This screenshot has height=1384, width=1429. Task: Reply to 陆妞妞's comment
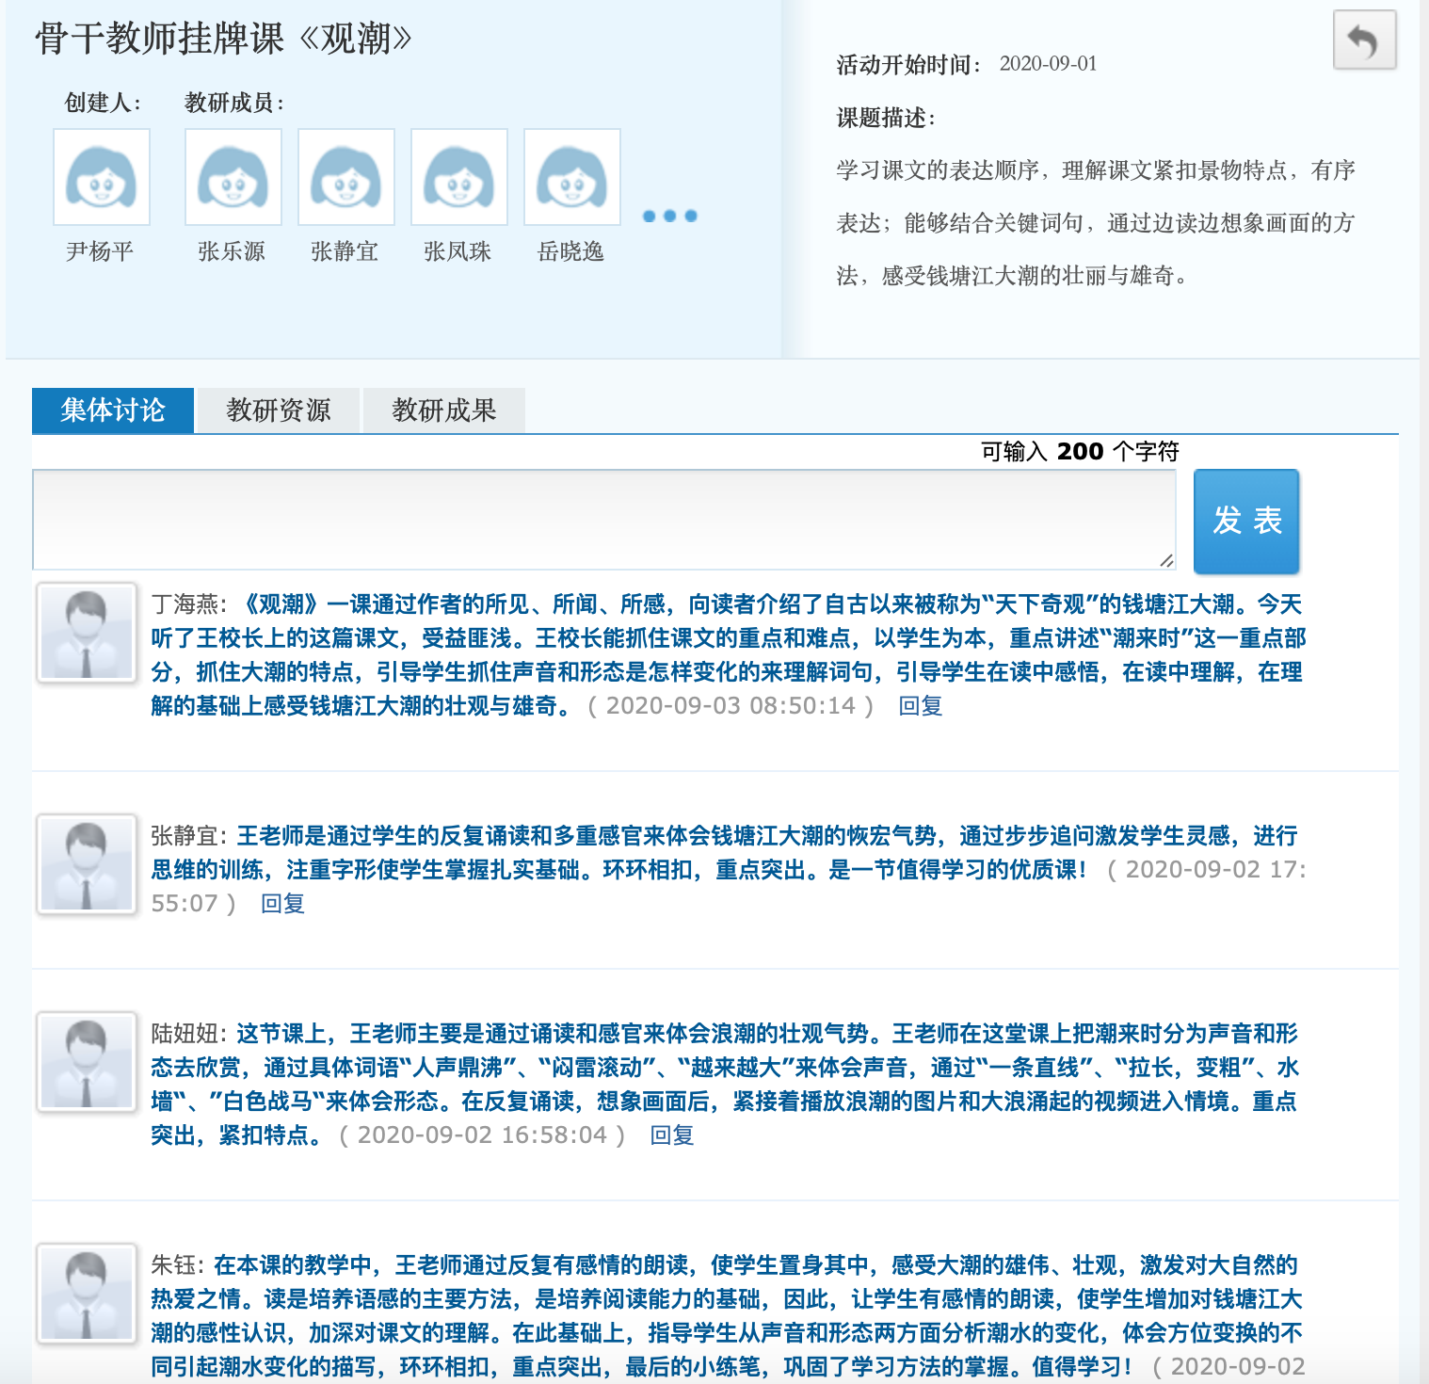coord(672,1135)
